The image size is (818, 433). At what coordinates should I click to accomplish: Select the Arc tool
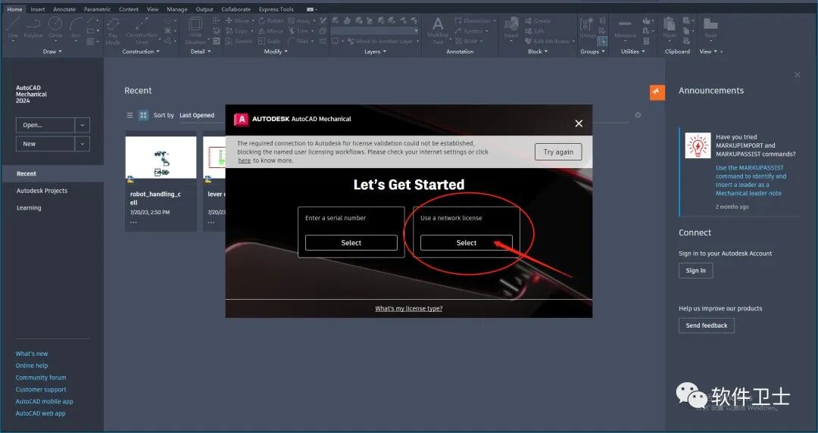(x=76, y=28)
